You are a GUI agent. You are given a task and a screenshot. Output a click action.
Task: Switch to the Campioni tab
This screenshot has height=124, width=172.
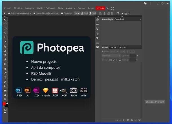(x=119, y=19)
